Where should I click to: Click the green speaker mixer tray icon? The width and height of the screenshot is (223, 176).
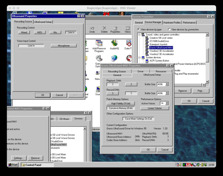coord(205,165)
